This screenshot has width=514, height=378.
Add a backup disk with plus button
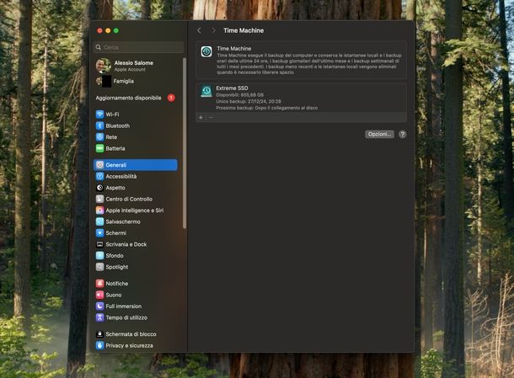point(201,117)
